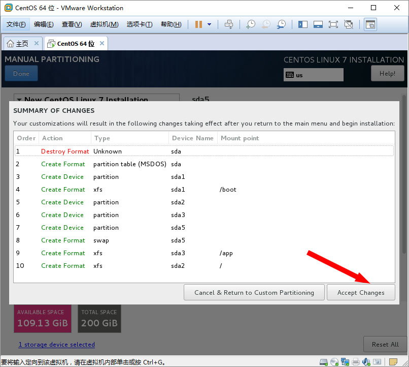Click send Ctrl+Alt+Del toolbar icon
The width and height of the screenshot is (409, 367).
[x=229, y=24]
